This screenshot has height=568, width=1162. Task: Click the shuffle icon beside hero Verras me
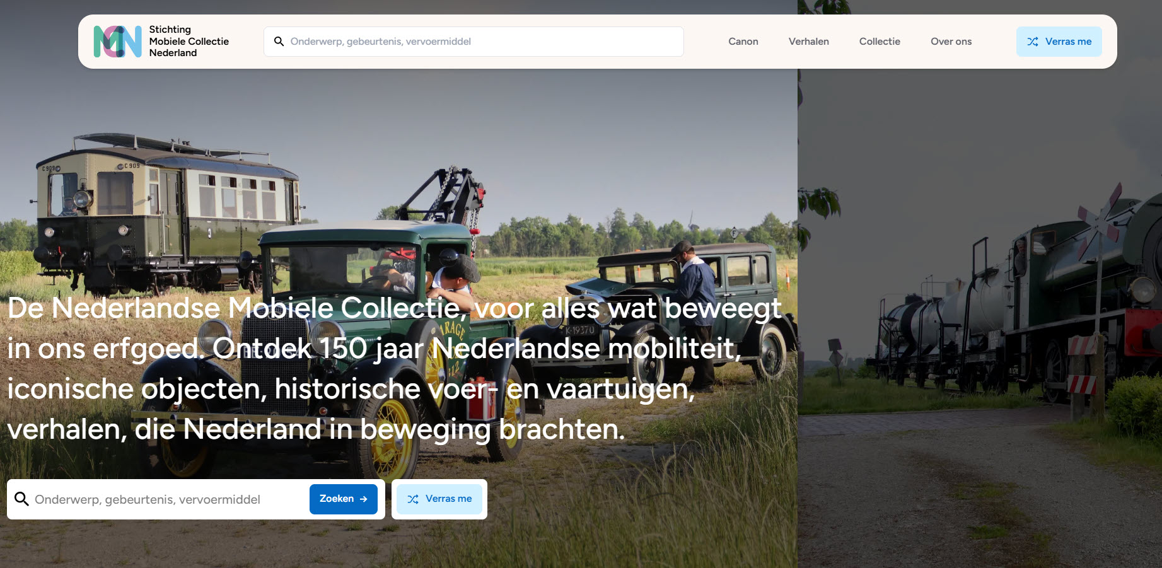coord(413,499)
